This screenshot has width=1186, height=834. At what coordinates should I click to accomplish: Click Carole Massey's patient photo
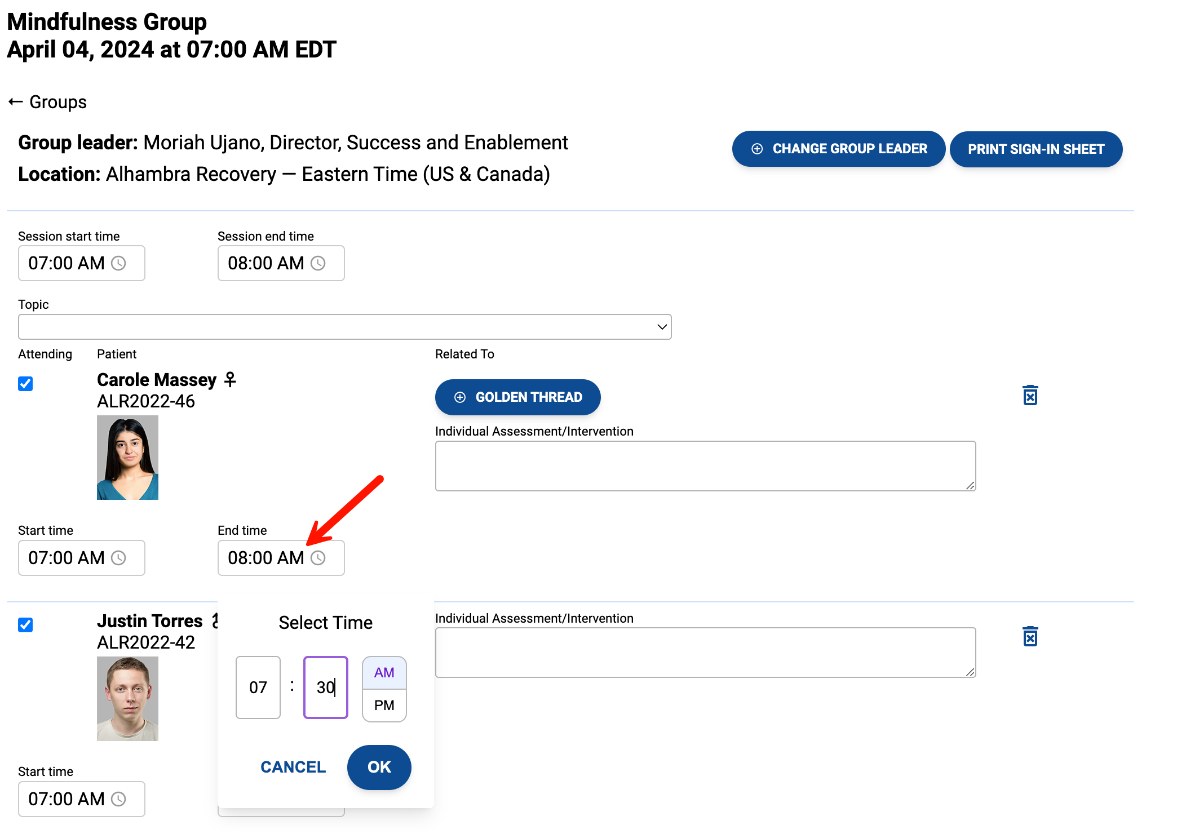127,458
